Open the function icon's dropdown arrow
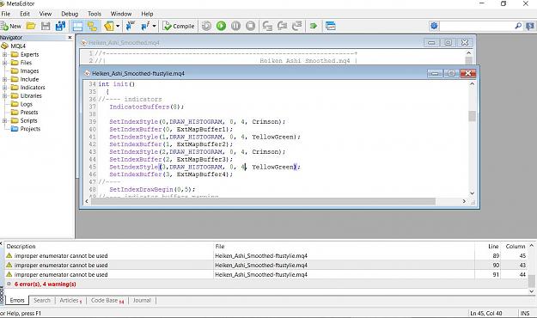This screenshot has width=537, height=318. (154, 26)
